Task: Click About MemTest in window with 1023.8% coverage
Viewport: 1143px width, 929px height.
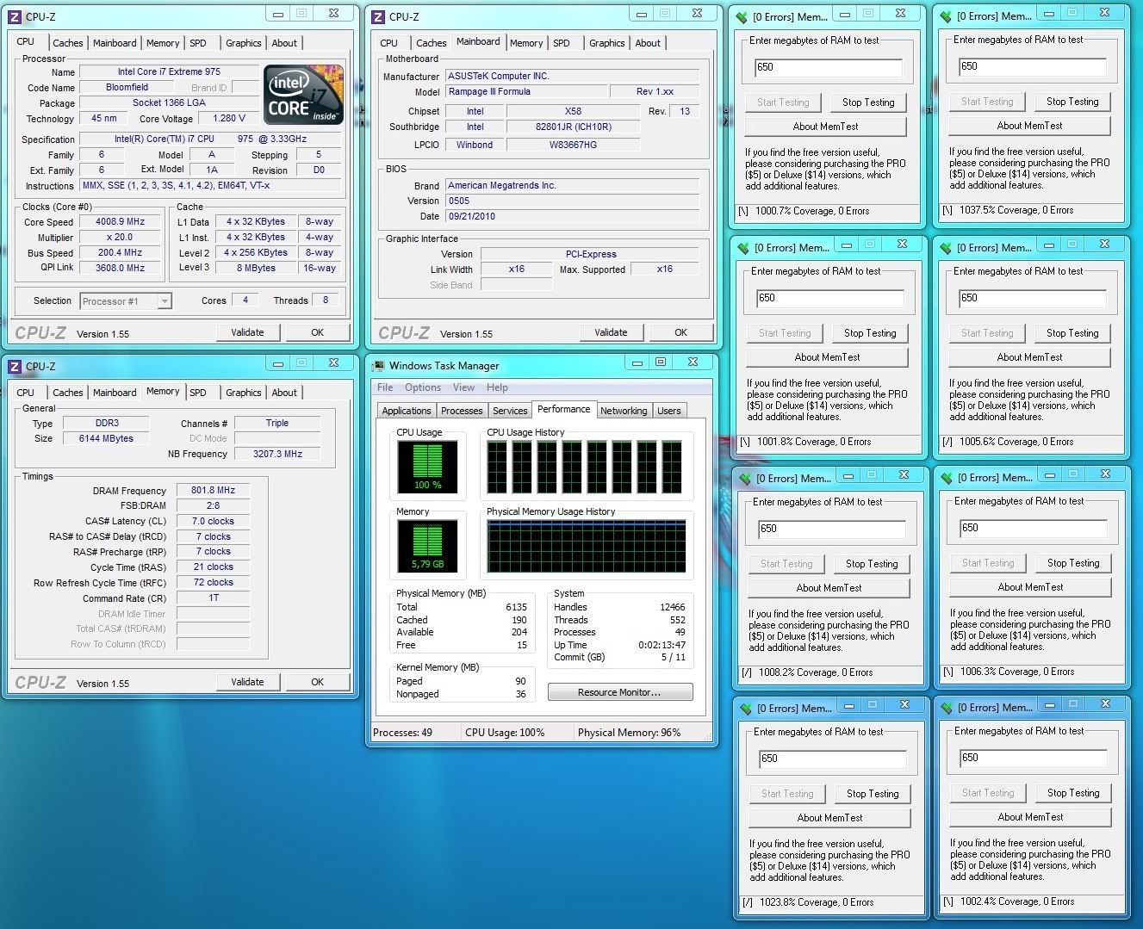Action: pos(829,818)
